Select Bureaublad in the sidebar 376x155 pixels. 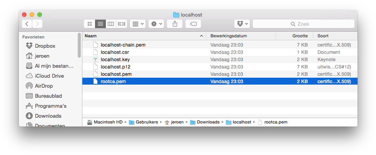click(48, 96)
